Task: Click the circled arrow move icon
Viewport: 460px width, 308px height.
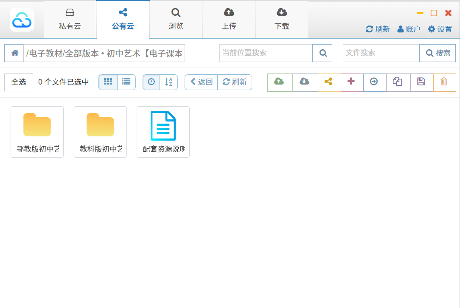Action: 375,82
